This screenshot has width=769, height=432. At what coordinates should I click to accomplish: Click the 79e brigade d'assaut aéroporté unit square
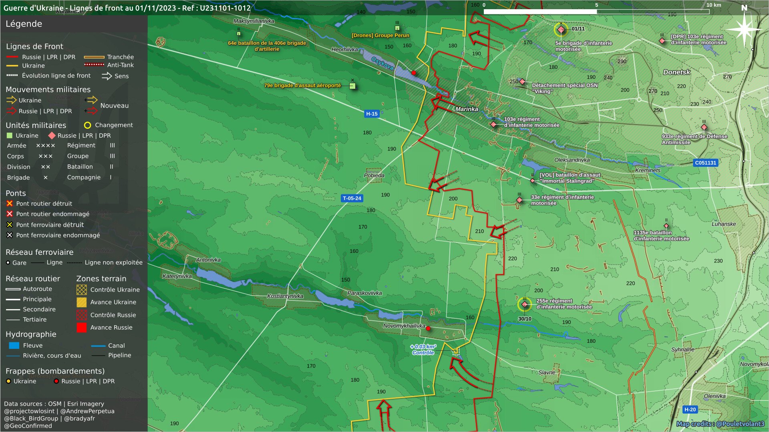tap(352, 86)
